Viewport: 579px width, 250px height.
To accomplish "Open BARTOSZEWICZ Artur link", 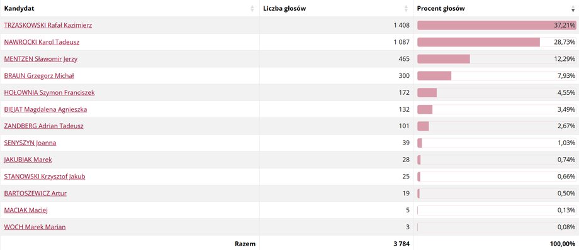I will click(x=35, y=193).
